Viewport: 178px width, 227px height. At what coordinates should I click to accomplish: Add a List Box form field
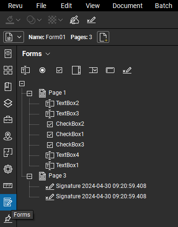[76, 70]
